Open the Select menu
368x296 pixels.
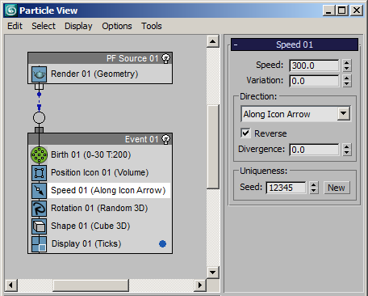[x=44, y=26]
